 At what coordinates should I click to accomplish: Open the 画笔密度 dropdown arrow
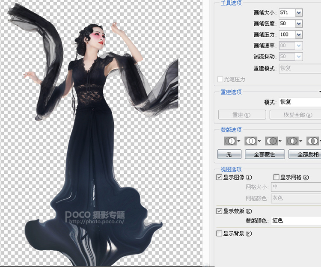[x=299, y=24]
